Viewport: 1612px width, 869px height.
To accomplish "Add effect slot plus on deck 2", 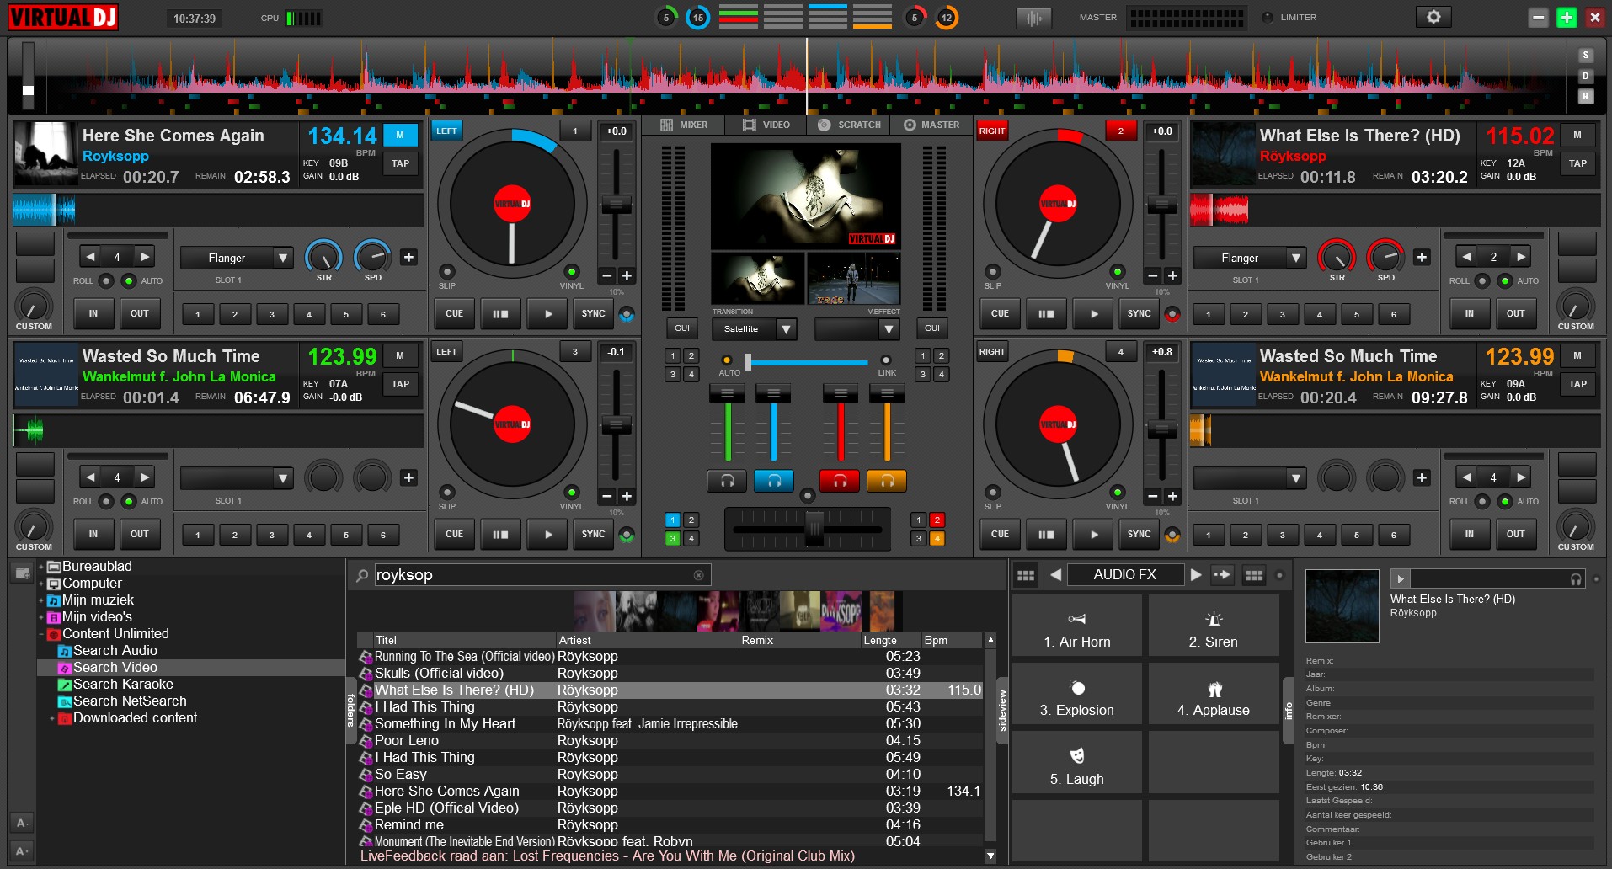I will [1422, 257].
